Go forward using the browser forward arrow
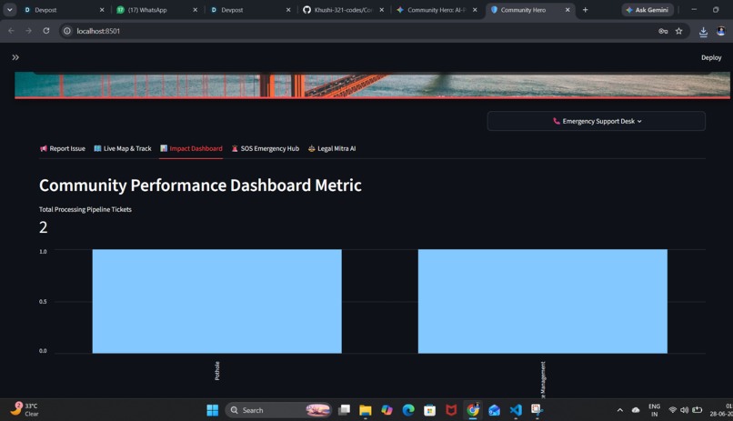 click(x=28, y=31)
